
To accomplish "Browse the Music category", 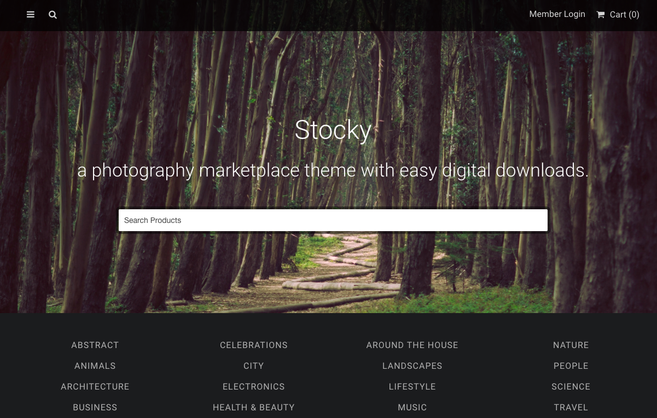I will coord(412,408).
